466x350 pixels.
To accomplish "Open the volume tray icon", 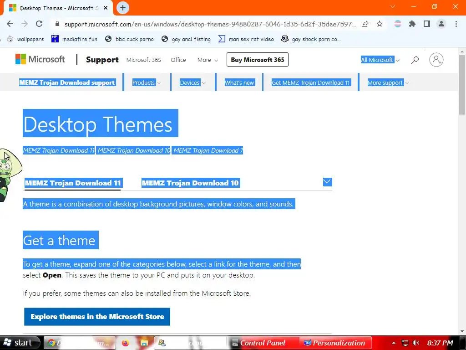I will click(416, 343).
